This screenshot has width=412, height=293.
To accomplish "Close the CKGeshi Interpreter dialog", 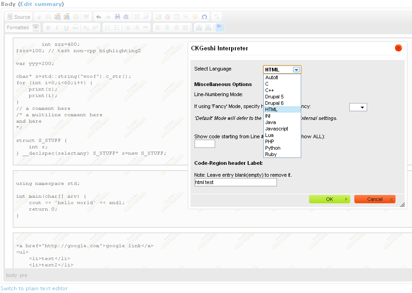I will 398,48.
